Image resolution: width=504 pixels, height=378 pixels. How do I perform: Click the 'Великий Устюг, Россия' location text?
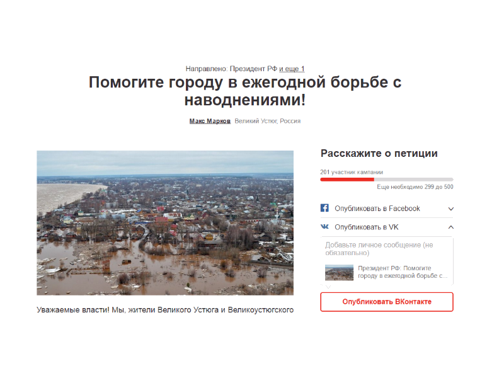[267, 121]
